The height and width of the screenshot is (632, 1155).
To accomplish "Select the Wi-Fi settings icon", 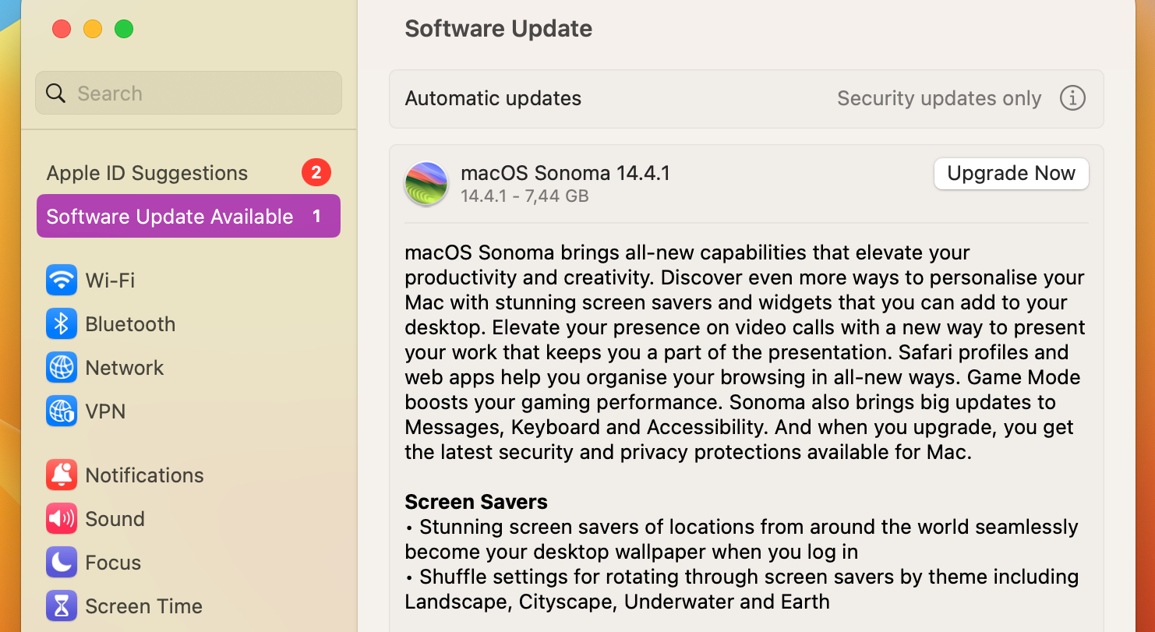I will (x=62, y=280).
